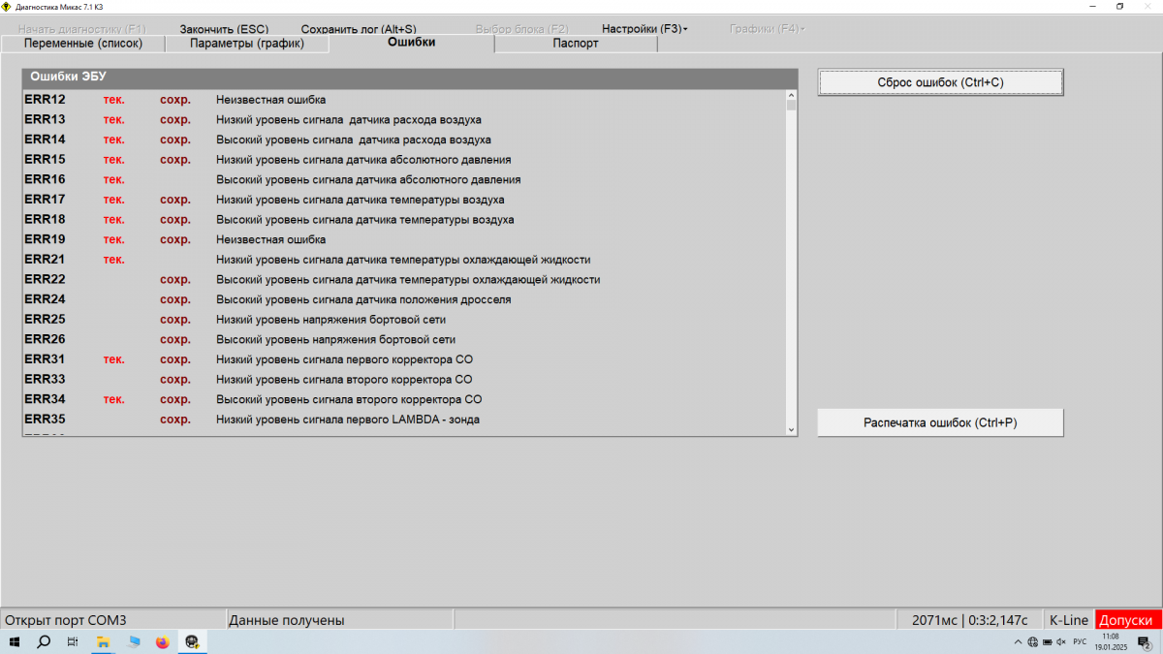
Task: Select Сохранить лог (Alt+S) menu item
Action: point(358,29)
